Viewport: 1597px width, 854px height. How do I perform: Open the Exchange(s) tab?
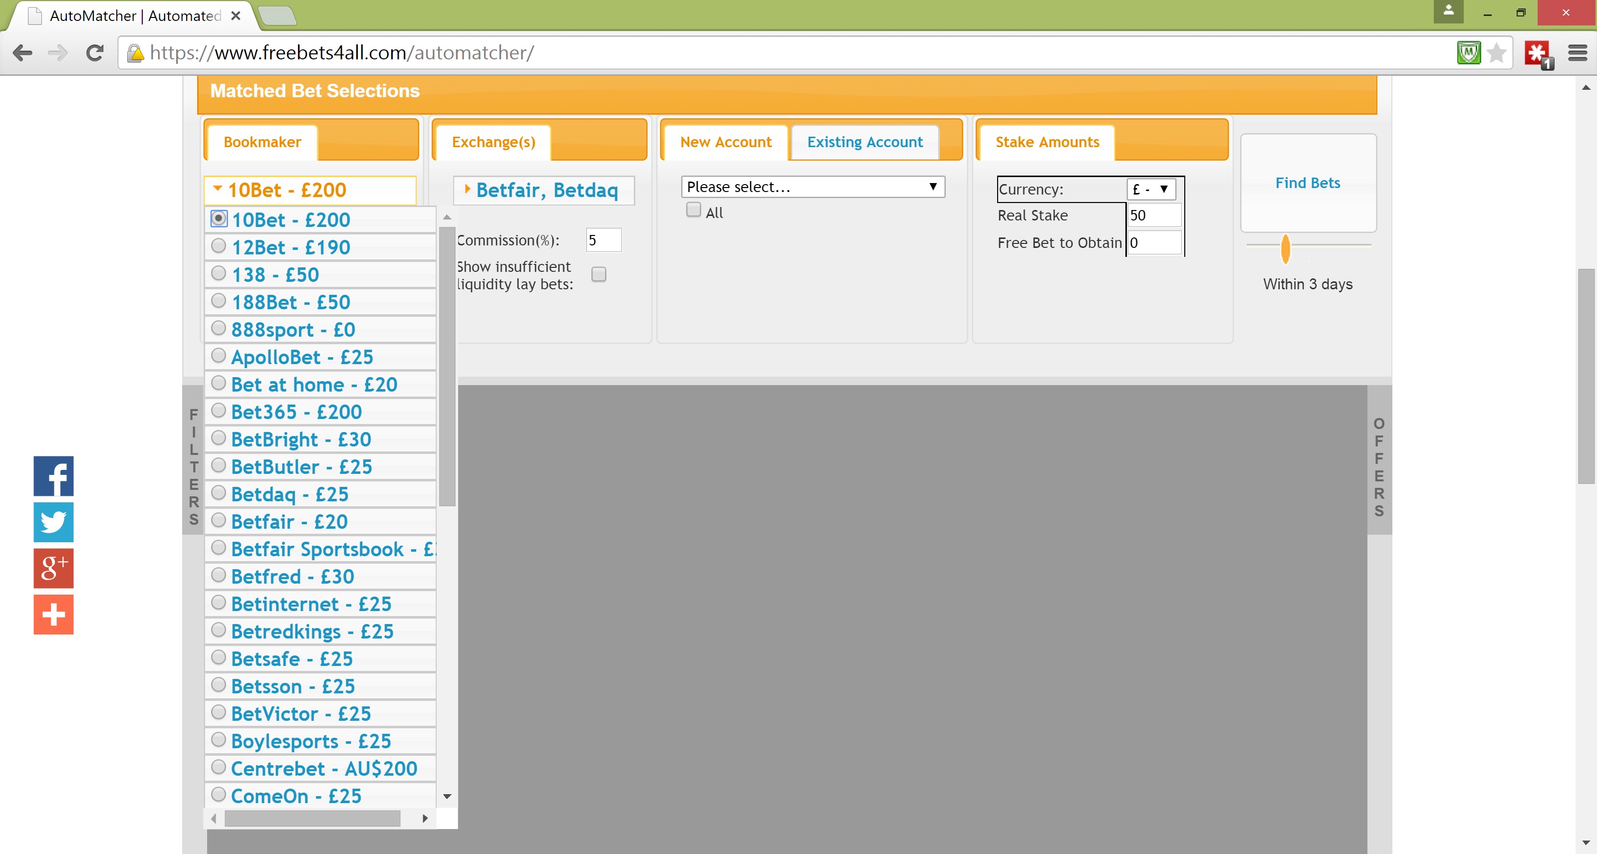pyautogui.click(x=494, y=142)
